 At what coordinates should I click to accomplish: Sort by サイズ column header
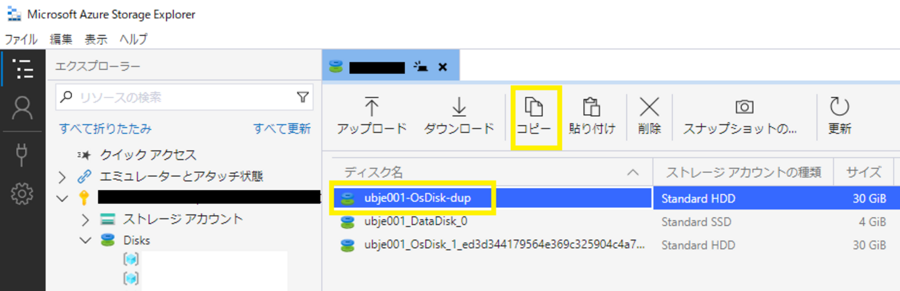864,172
